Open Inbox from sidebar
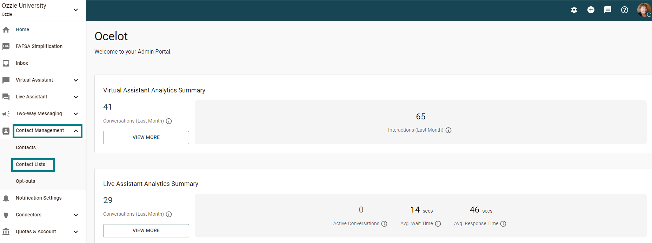The width and height of the screenshot is (652, 243). point(22,63)
